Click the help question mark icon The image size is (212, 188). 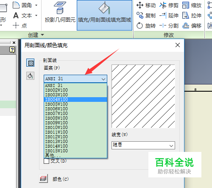(x=12, y=50)
